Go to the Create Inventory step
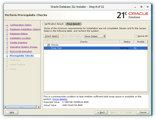 tap(19, 42)
